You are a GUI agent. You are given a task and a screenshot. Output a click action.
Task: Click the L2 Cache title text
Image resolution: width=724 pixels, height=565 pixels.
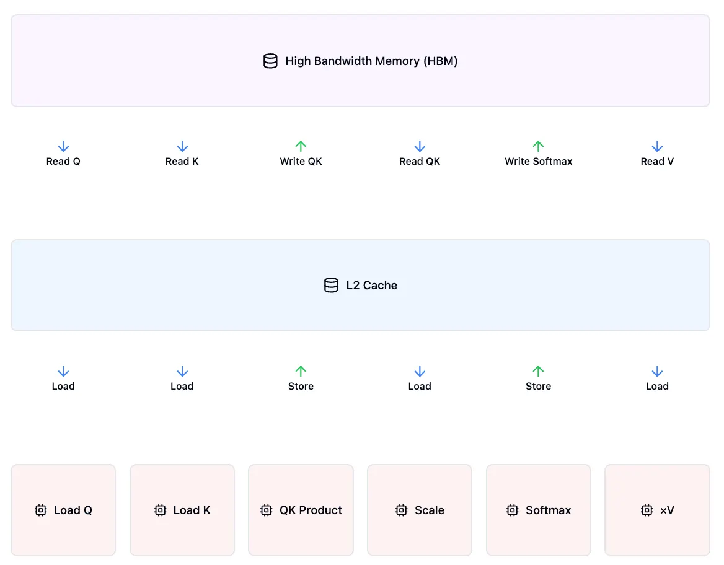[371, 286]
